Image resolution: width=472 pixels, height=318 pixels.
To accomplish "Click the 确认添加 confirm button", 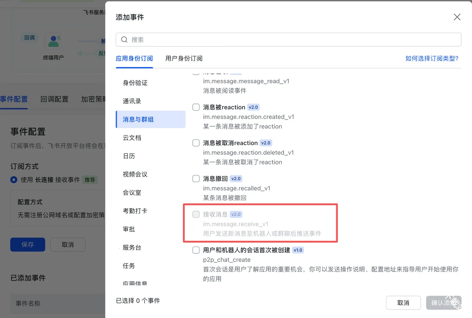I will [x=444, y=303].
